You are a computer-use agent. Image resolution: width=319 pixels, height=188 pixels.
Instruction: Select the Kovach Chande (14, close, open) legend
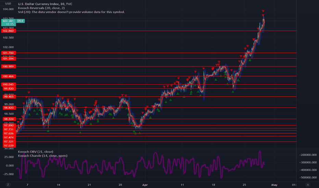click(x=42, y=156)
